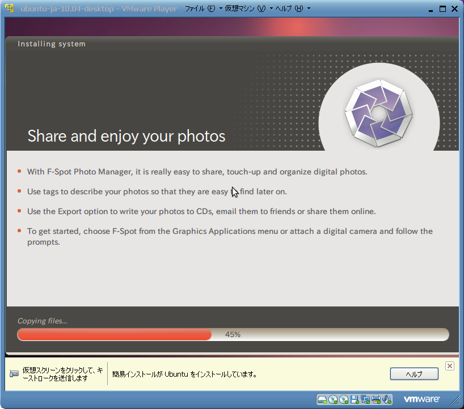Click the hard disk device status icon
The image size is (464, 409).
pyautogui.click(x=322, y=400)
